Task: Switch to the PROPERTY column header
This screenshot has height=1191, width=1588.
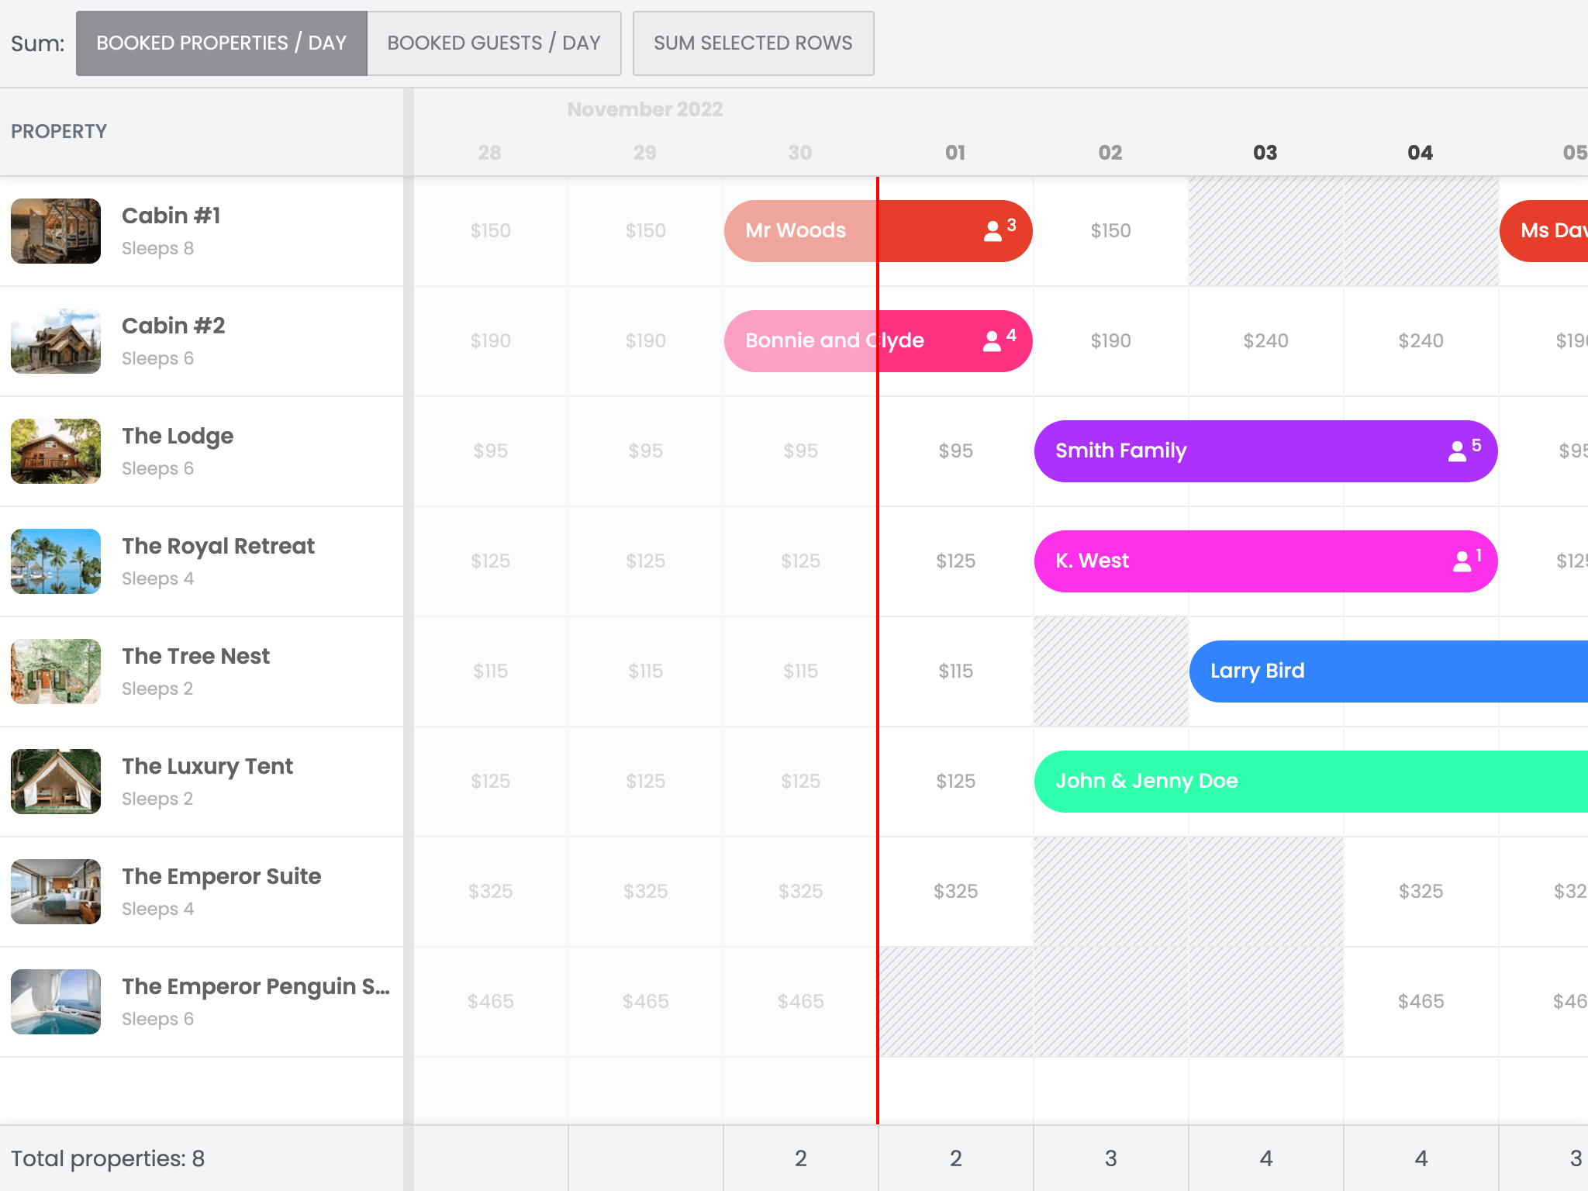Action: pos(59,131)
